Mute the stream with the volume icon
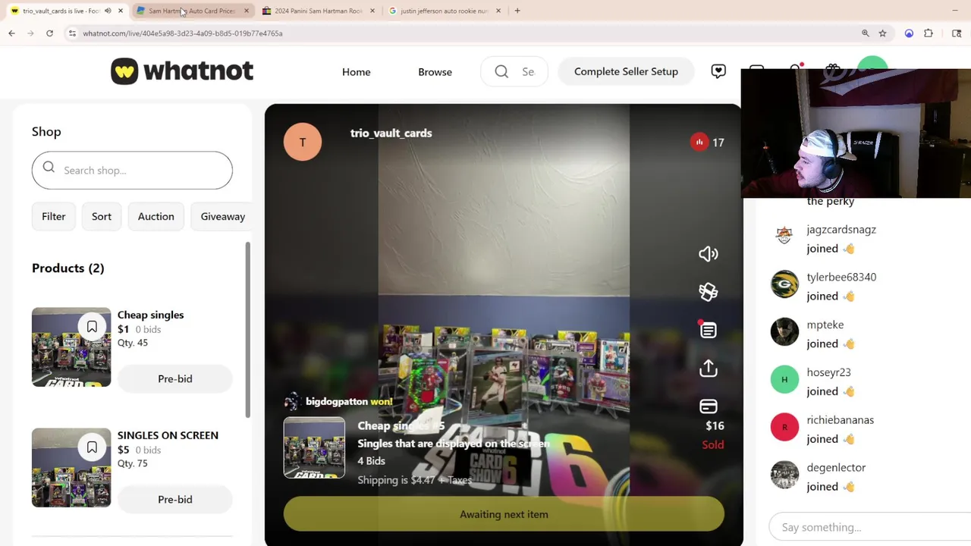971x546 pixels. click(708, 254)
